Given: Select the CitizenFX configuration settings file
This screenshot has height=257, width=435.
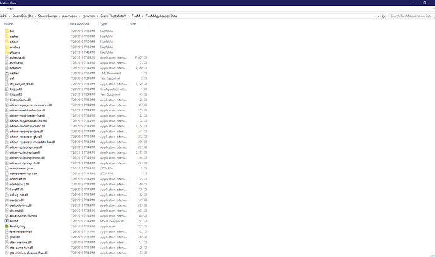Looking at the screenshot, I should pos(16,89).
